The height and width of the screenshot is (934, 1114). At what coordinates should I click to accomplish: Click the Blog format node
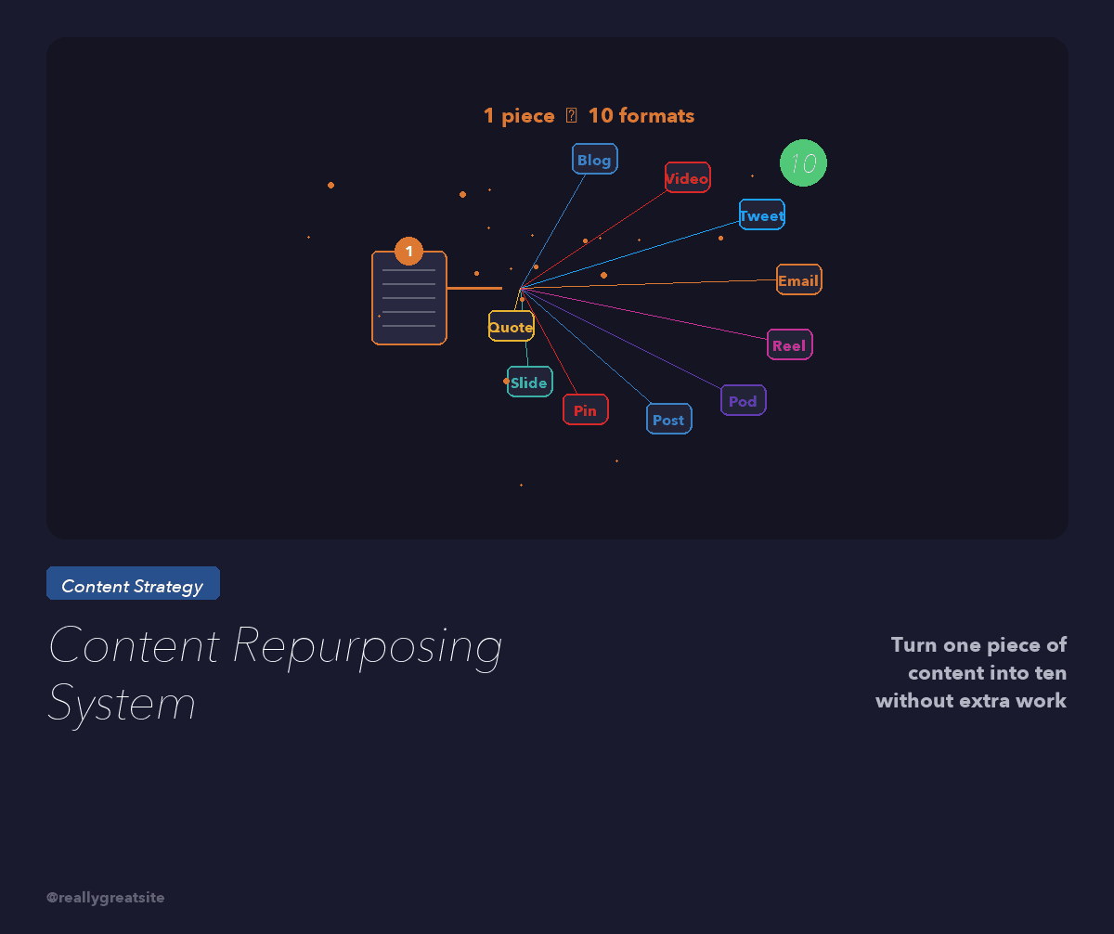point(594,158)
